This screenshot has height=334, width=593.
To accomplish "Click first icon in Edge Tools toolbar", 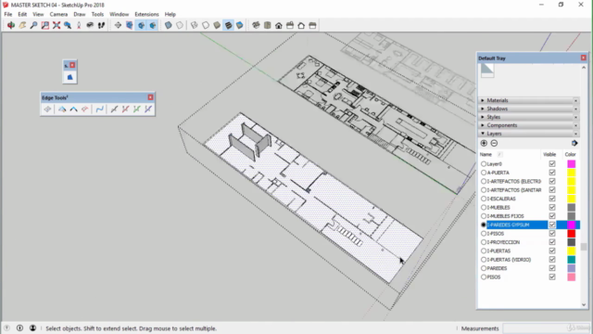I will 47,109.
